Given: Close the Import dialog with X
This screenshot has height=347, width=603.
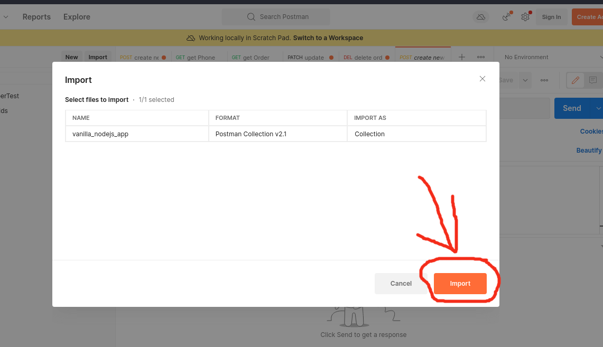Looking at the screenshot, I should pyautogui.click(x=483, y=79).
